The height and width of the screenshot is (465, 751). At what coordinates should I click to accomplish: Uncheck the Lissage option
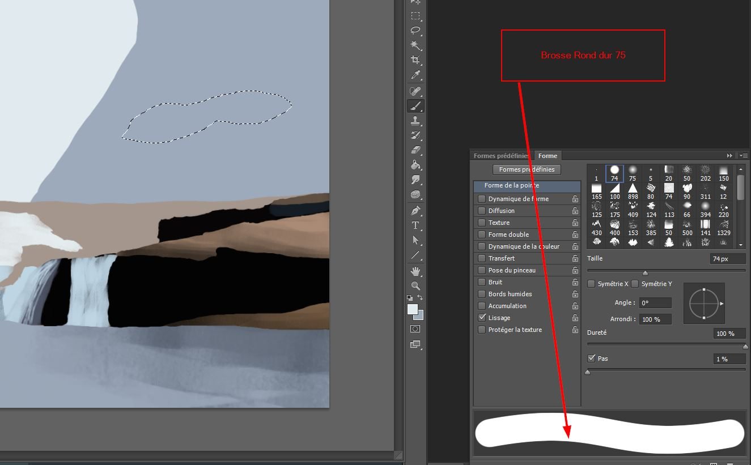point(482,318)
